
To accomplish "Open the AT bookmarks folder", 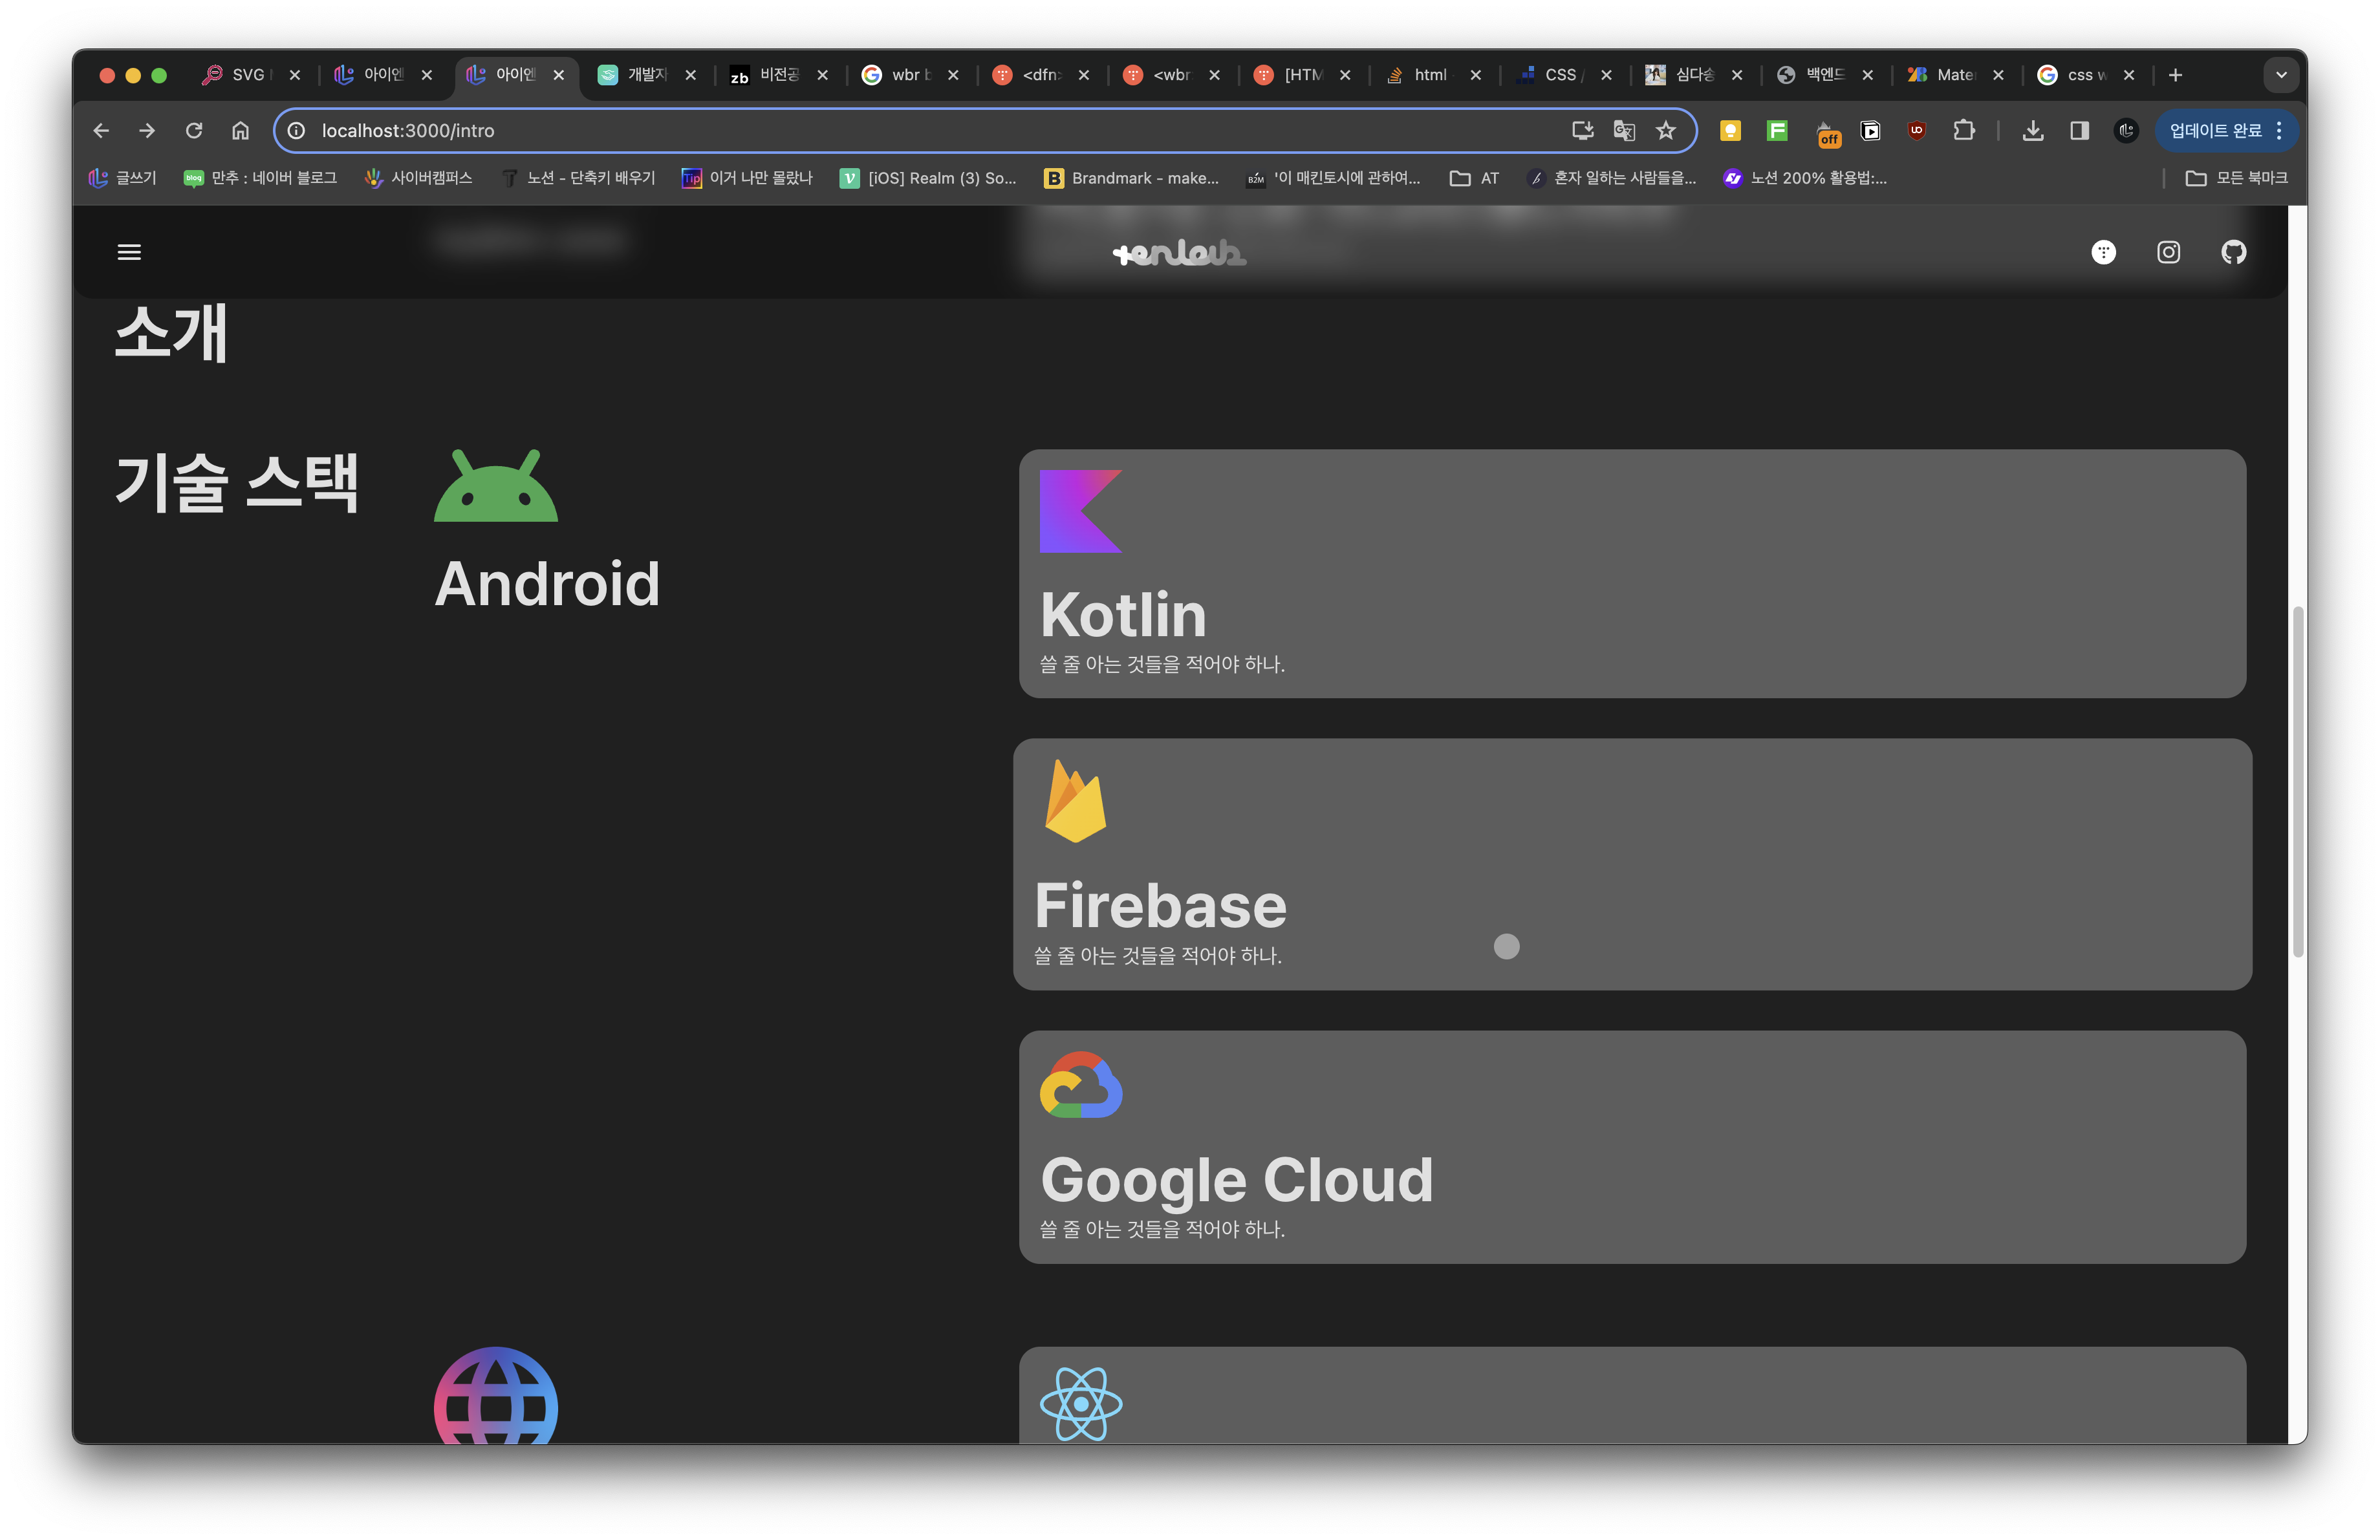I will (1475, 178).
